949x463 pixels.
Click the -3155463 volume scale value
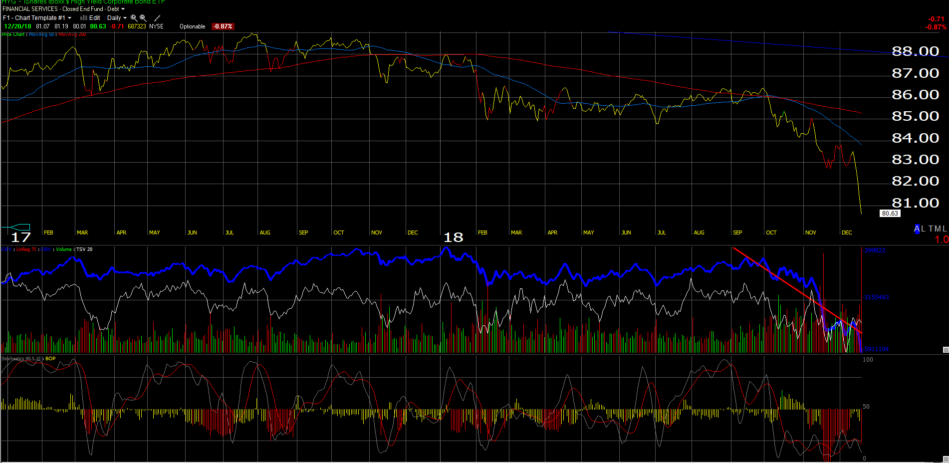click(876, 297)
